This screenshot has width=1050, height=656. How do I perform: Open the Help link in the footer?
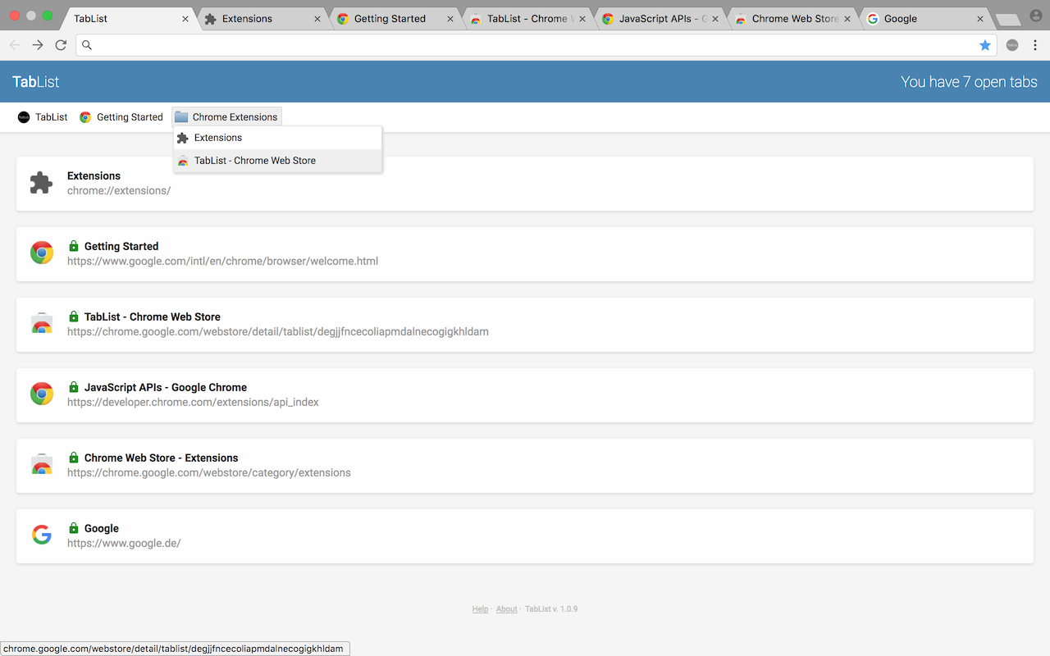coord(480,609)
